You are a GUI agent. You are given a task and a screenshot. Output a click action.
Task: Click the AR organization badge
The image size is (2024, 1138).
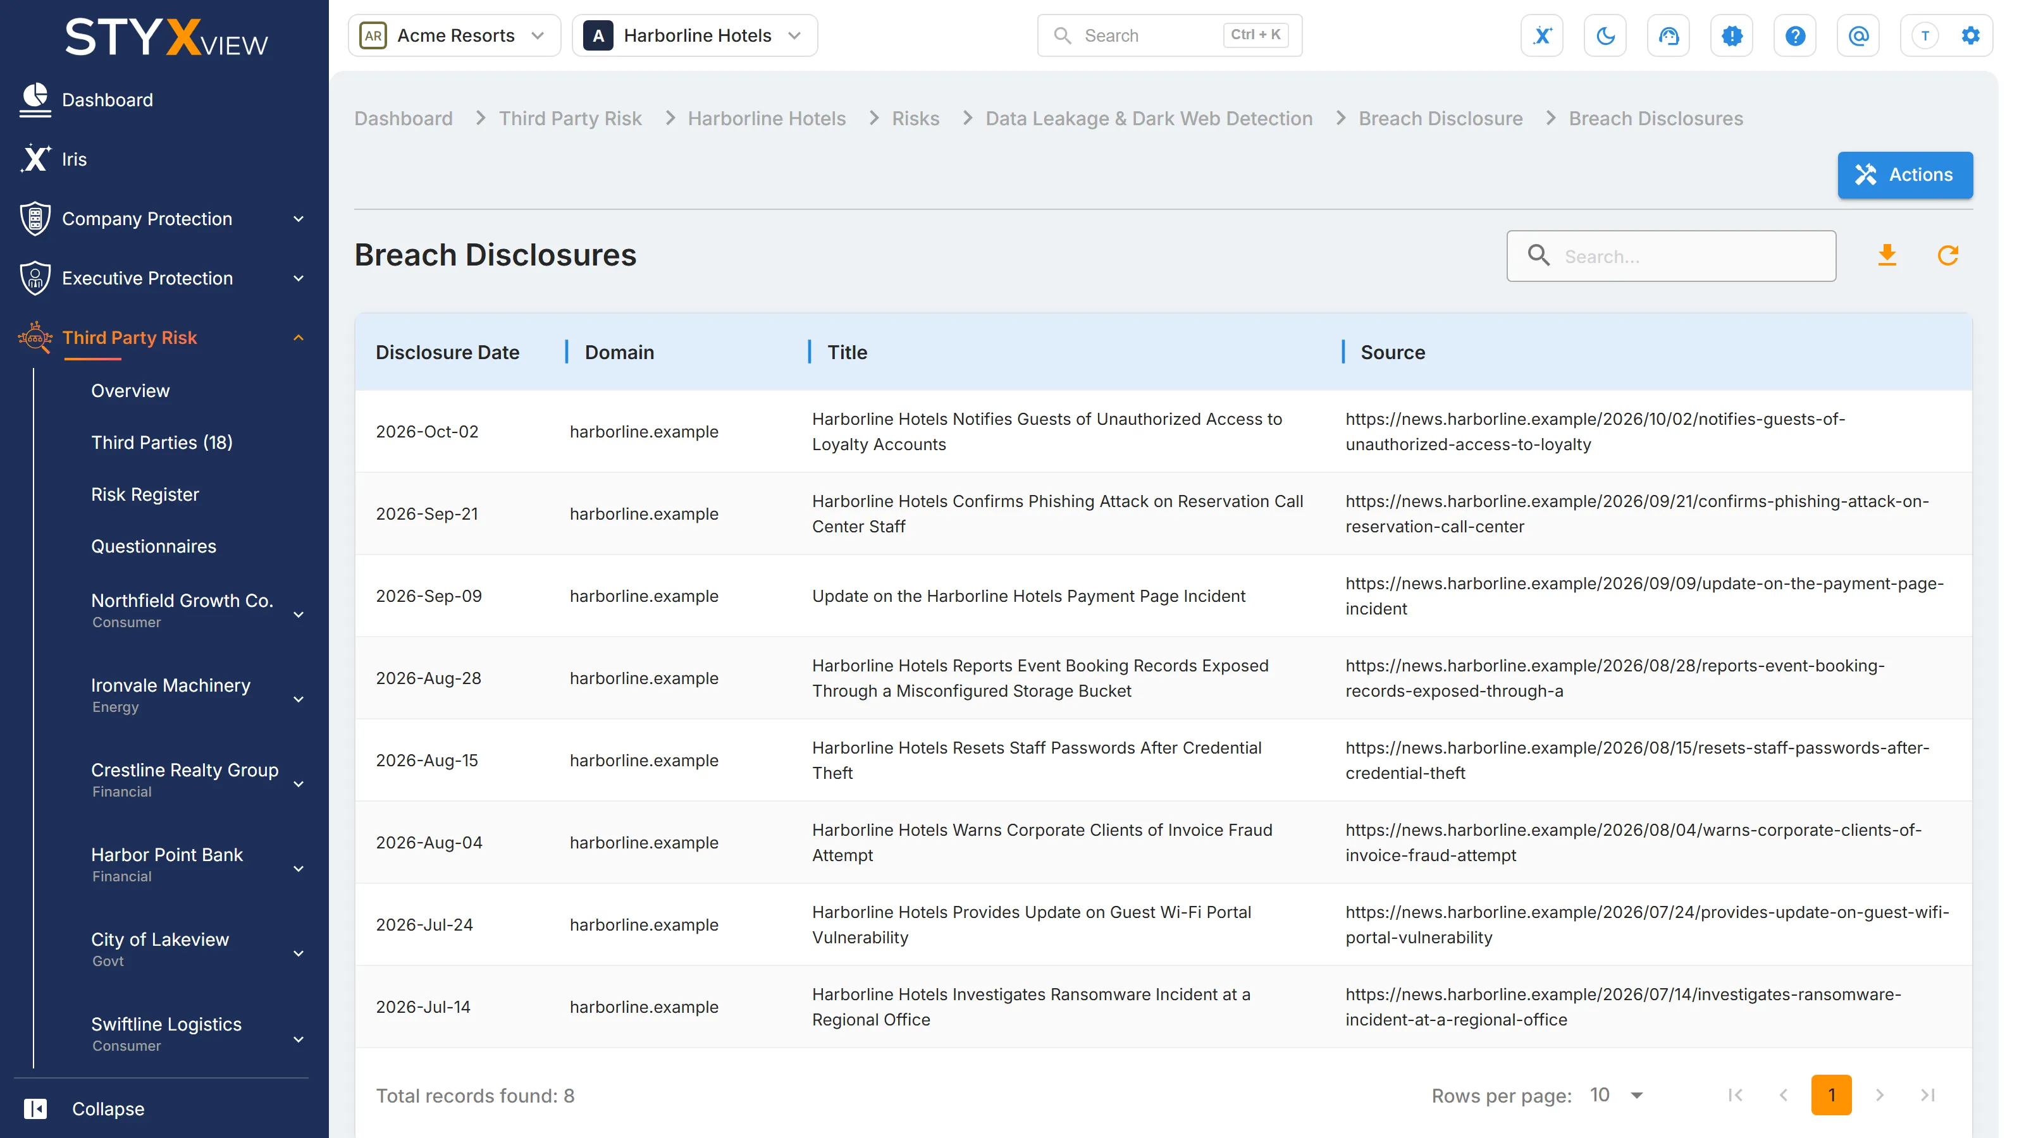click(x=373, y=35)
